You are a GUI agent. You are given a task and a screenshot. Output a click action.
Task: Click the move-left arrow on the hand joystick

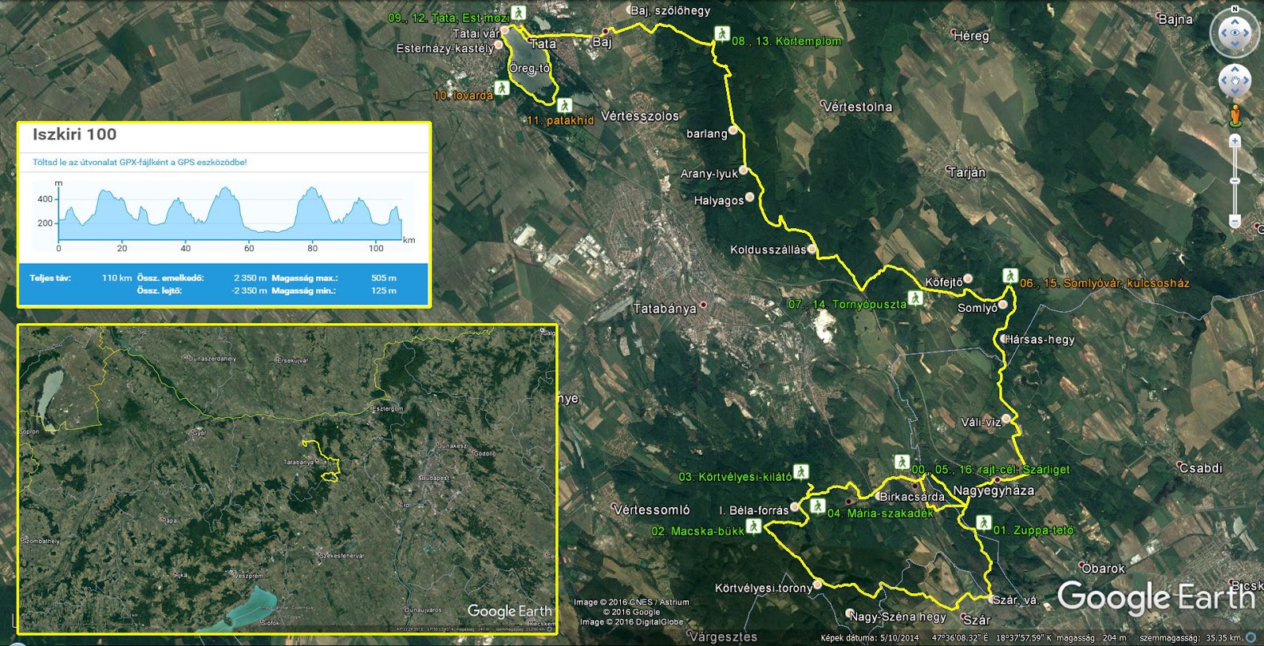pos(1225,81)
